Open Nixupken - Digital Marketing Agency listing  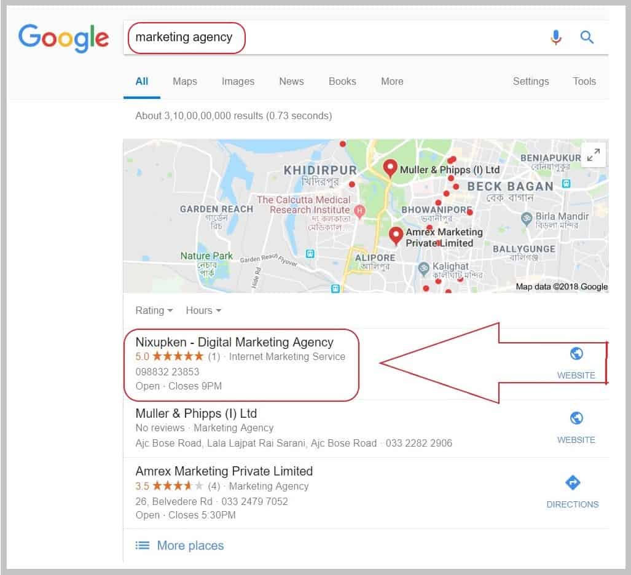point(235,342)
